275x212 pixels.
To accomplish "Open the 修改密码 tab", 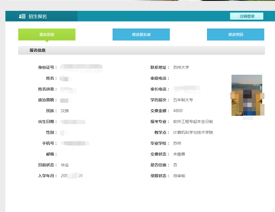I will click(x=235, y=35).
